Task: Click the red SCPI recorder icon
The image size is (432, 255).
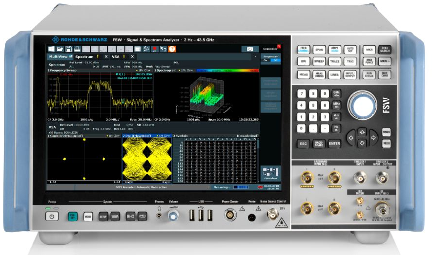Action: pos(155,49)
